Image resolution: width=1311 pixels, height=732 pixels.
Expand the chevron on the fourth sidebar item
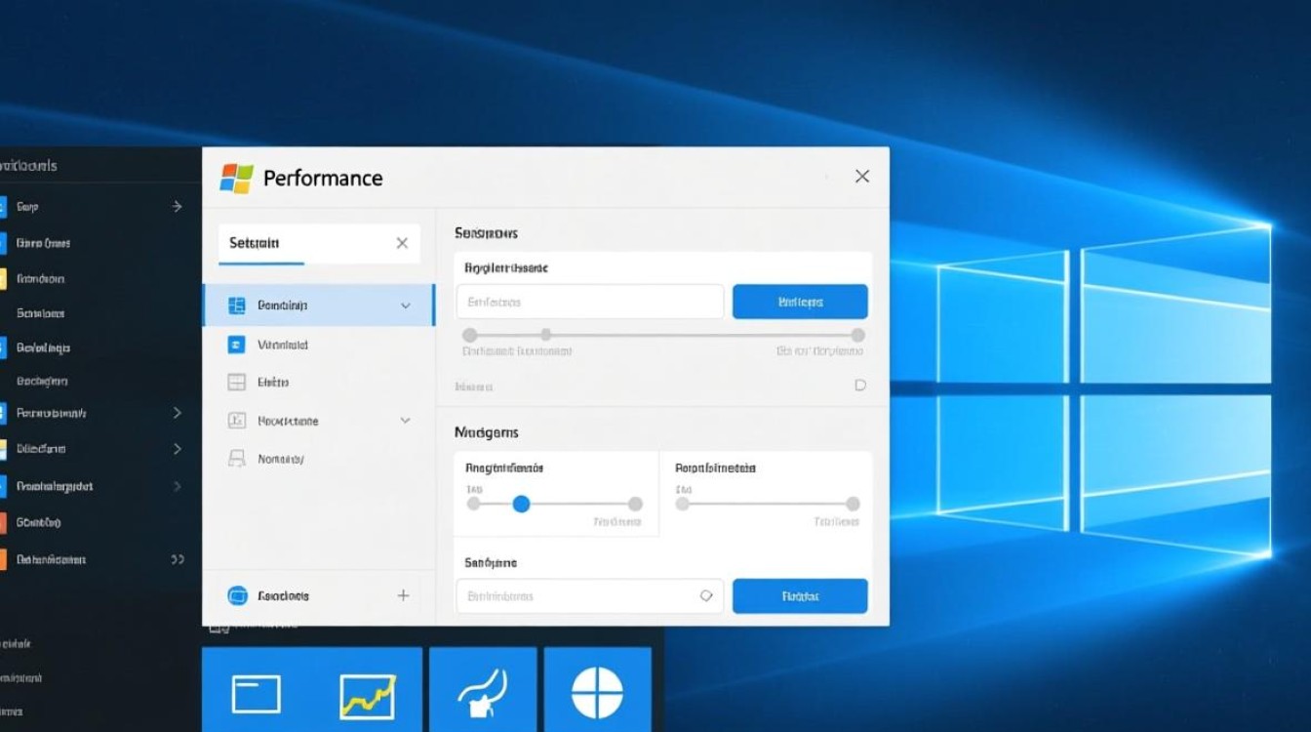point(406,421)
